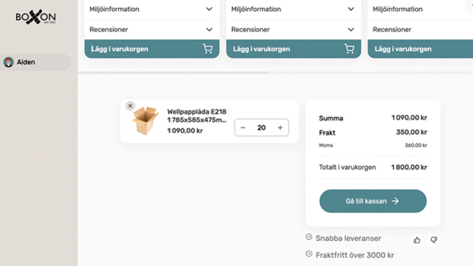Remove Wellpapplåda from cart with X
Image resolution: width=473 pixels, height=266 pixels.
(130, 106)
